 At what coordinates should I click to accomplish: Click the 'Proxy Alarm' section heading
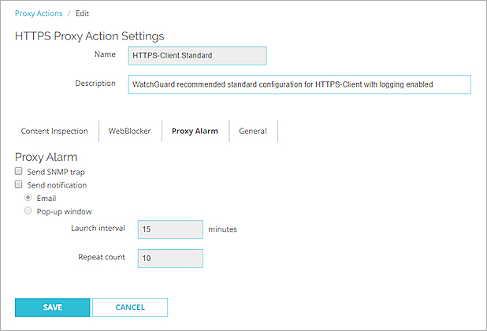(46, 157)
